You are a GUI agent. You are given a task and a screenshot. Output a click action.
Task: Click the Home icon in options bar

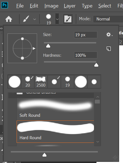pos(9,19)
